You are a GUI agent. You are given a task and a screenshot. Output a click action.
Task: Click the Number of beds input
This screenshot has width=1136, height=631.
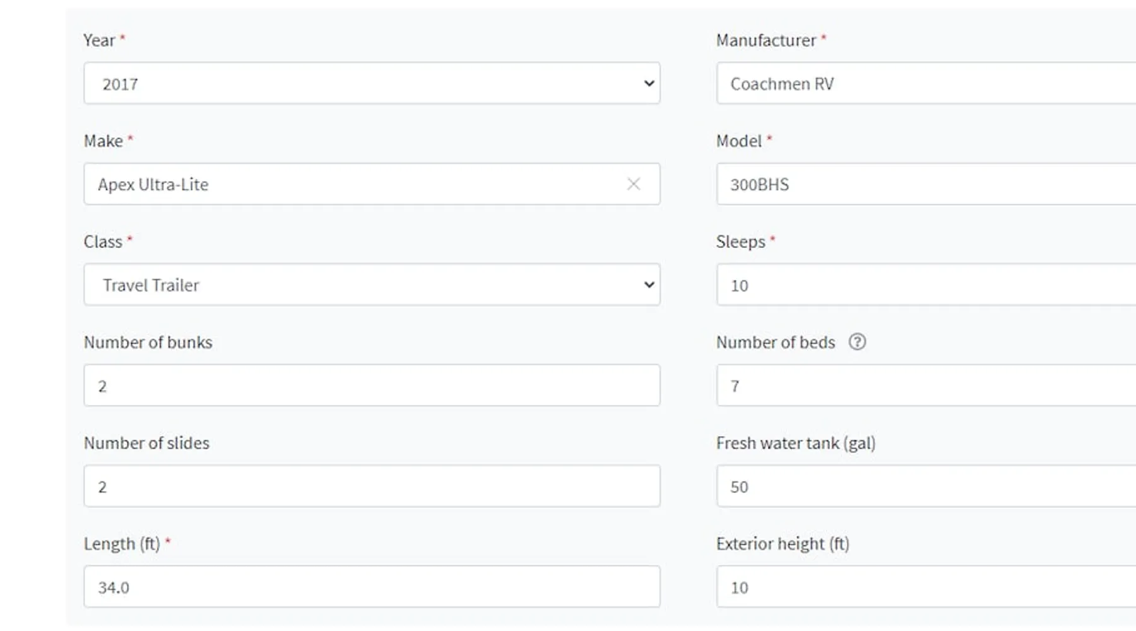click(x=926, y=385)
